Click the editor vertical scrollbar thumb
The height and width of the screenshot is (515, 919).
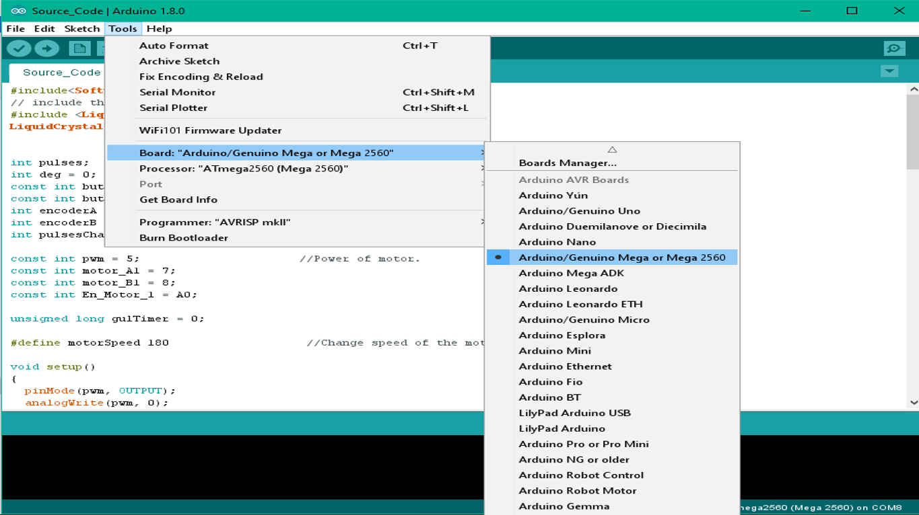point(912,131)
